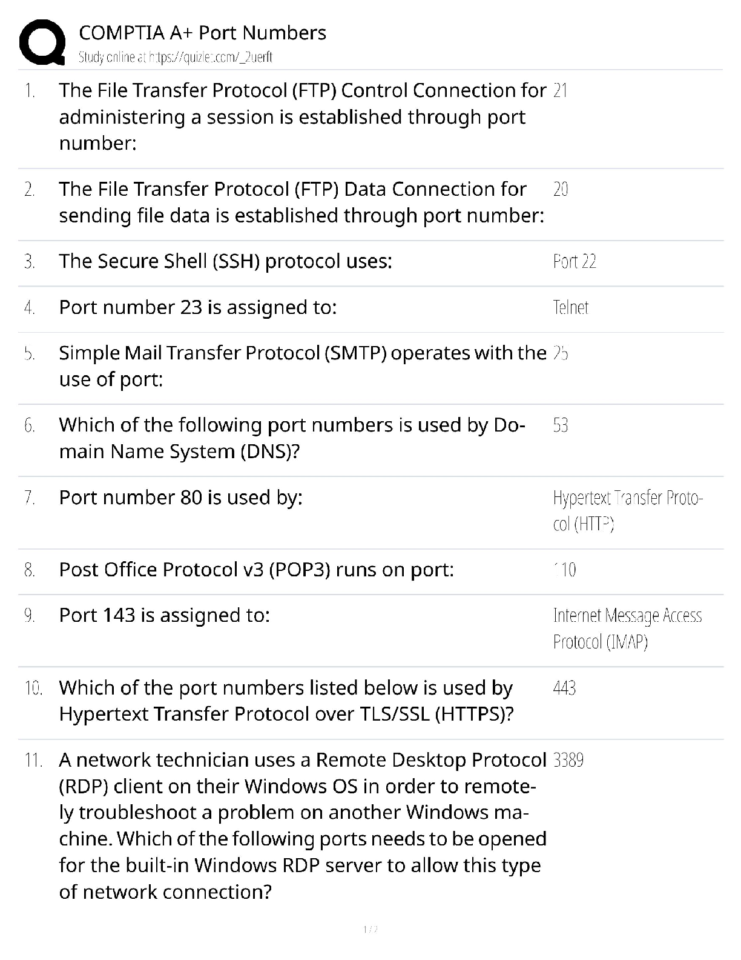Click the Internet Message Access Protocol answer

[627, 628]
